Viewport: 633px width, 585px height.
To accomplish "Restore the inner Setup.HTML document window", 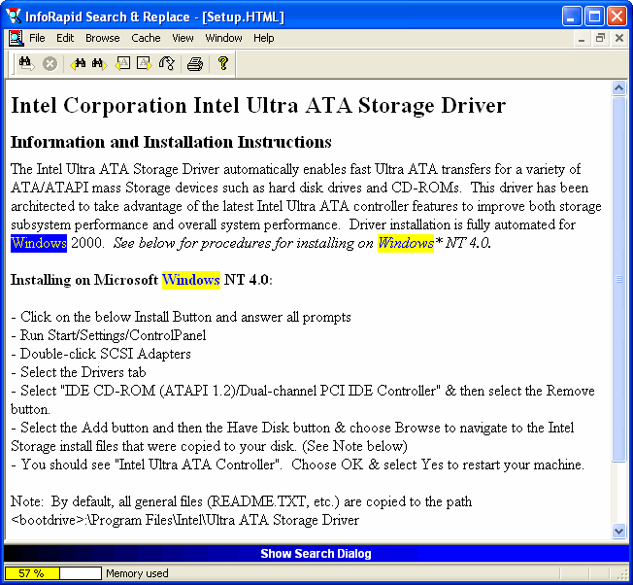I will [x=600, y=39].
